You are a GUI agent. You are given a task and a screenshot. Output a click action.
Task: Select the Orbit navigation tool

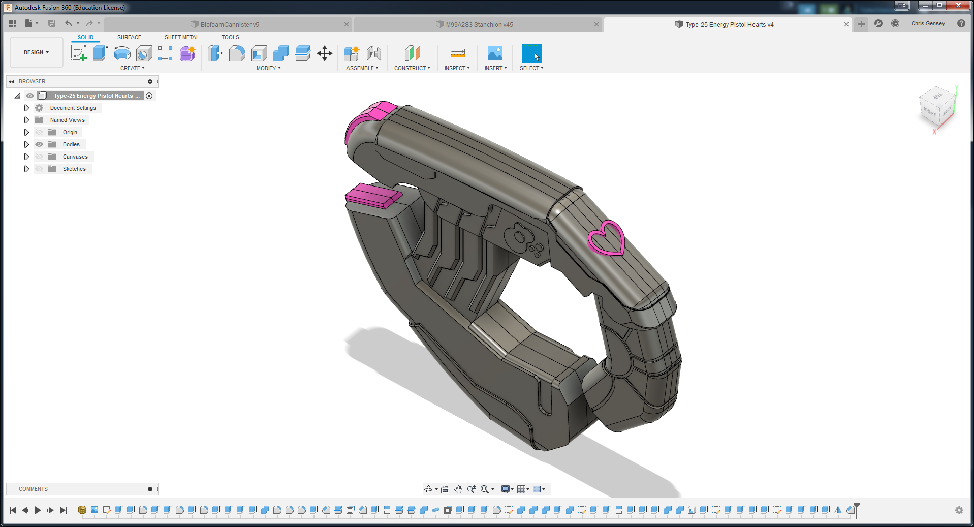[428, 489]
